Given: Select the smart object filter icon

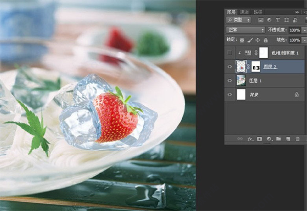Looking at the screenshot, I should 295,20.
